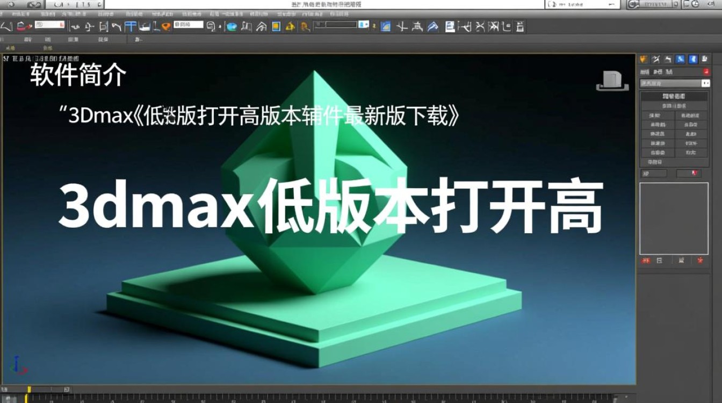Open the Material Editor
Viewport: 722px width, 403px height.
pos(232,25)
